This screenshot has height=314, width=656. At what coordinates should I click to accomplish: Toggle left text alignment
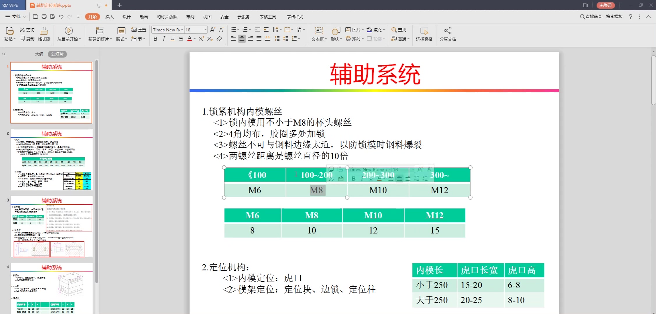tap(233, 39)
